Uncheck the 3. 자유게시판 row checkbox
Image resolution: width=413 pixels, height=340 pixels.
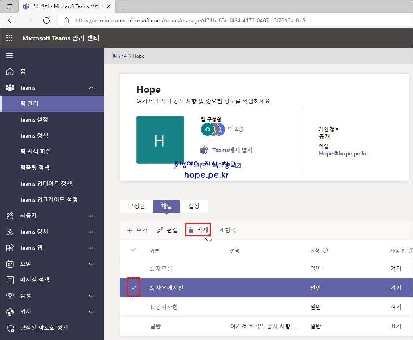pyautogui.click(x=133, y=287)
